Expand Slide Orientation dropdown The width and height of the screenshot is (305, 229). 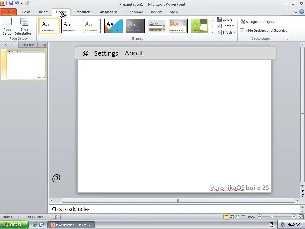click(x=24, y=26)
